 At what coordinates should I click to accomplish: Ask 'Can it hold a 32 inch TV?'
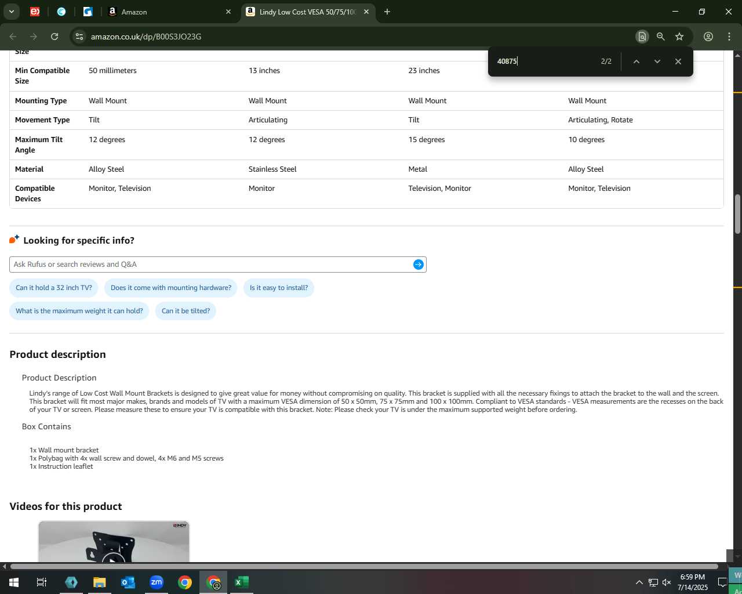click(x=54, y=288)
